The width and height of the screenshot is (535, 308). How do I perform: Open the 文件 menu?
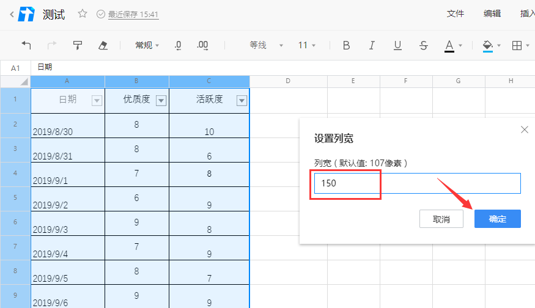tap(455, 13)
